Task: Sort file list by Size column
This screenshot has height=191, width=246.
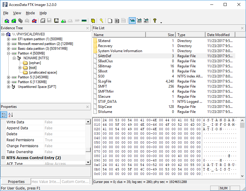Action: [x=160, y=35]
